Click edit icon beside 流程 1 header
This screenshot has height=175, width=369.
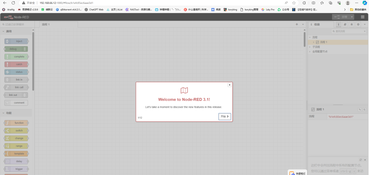(x=360, y=110)
